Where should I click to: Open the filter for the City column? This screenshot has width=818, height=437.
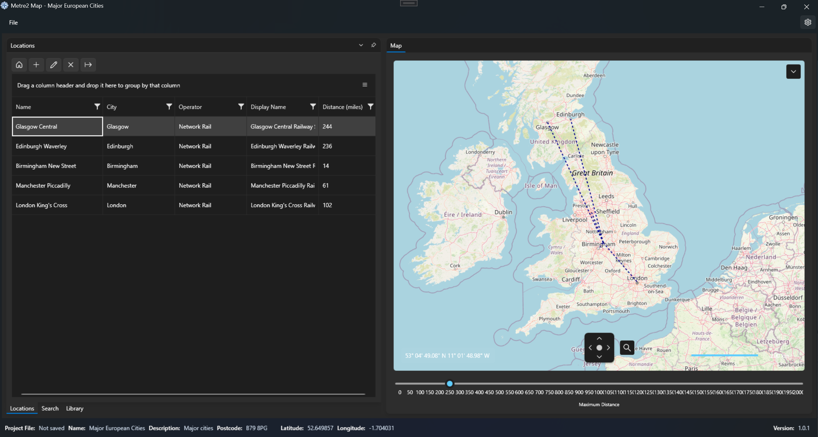pyautogui.click(x=169, y=106)
